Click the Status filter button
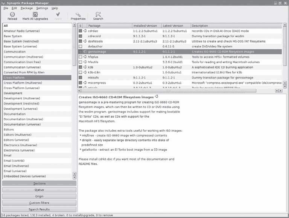This screenshot has height=218, width=289. tap(39, 190)
